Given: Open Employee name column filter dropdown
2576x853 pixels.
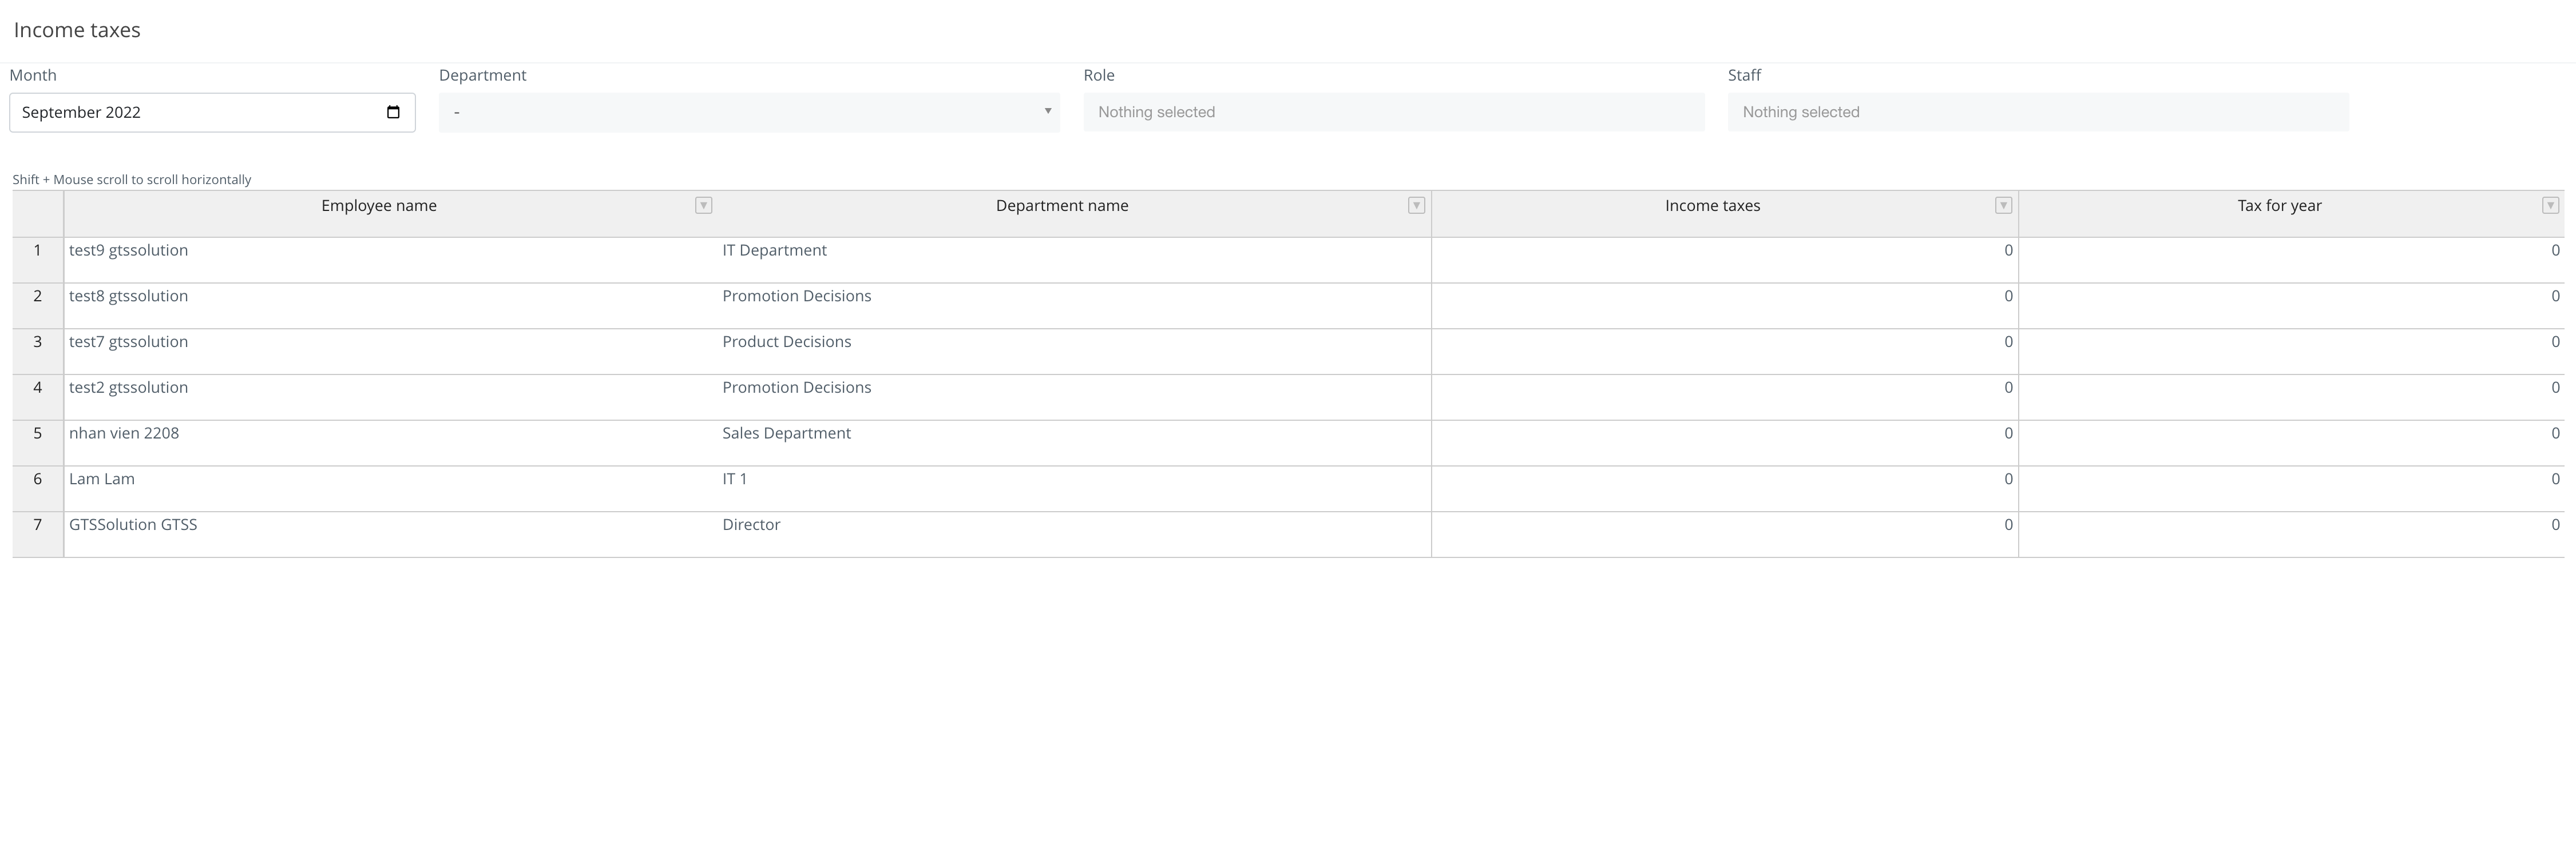Looking at the screenshot, I should point(703,205).
